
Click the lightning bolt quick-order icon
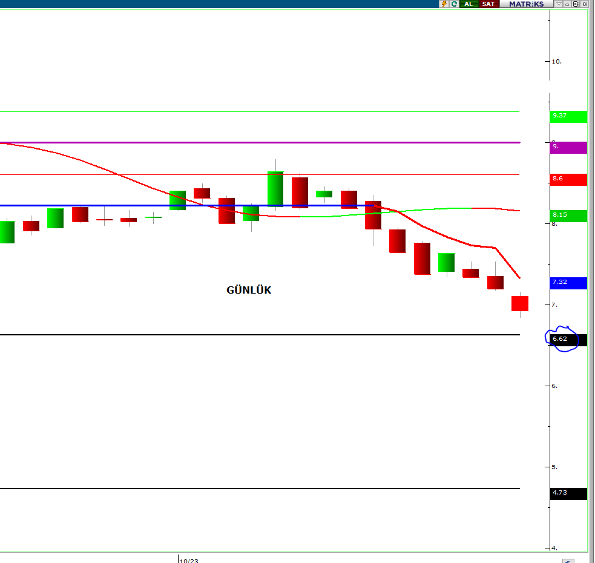(x=444, y=4)
